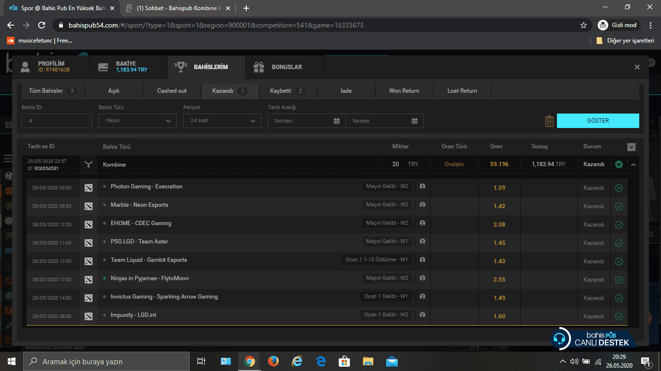The image size is (661, 371).
Task: Click Dota icon for Photon Gaming match
Action: coord(88,187)
